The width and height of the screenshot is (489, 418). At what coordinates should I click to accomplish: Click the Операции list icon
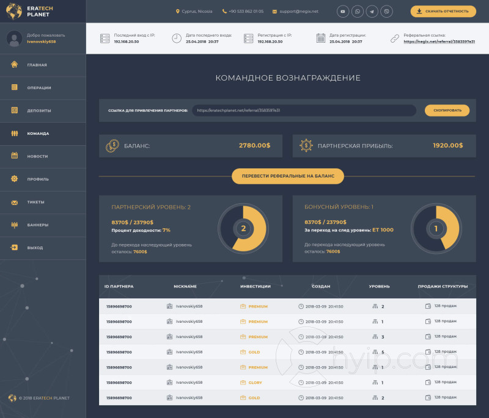[x=14, y=87]
